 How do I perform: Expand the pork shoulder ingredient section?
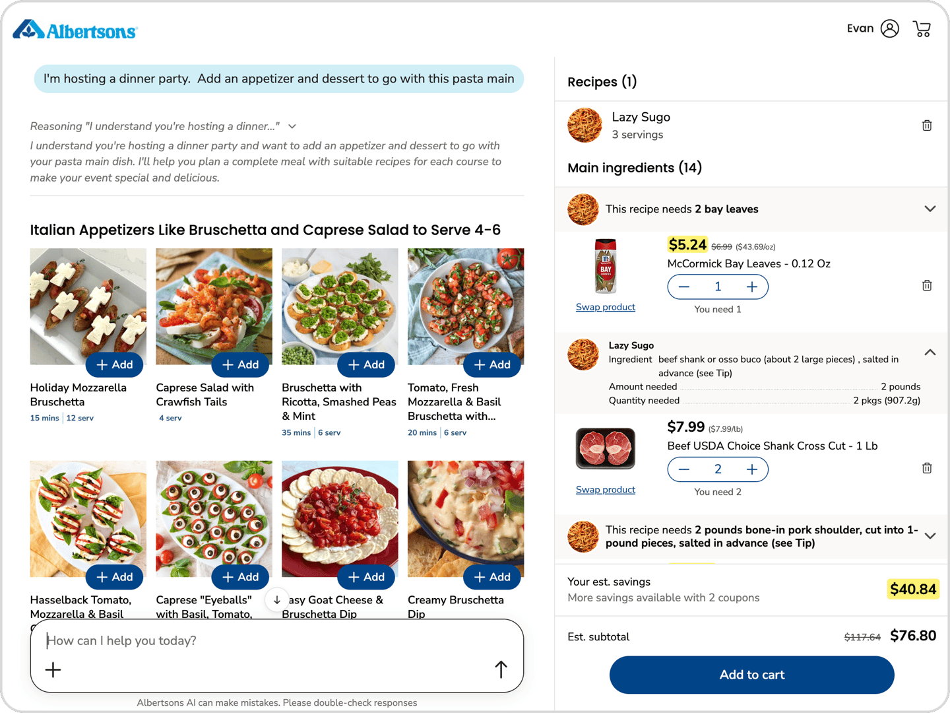tap(930, 536)
